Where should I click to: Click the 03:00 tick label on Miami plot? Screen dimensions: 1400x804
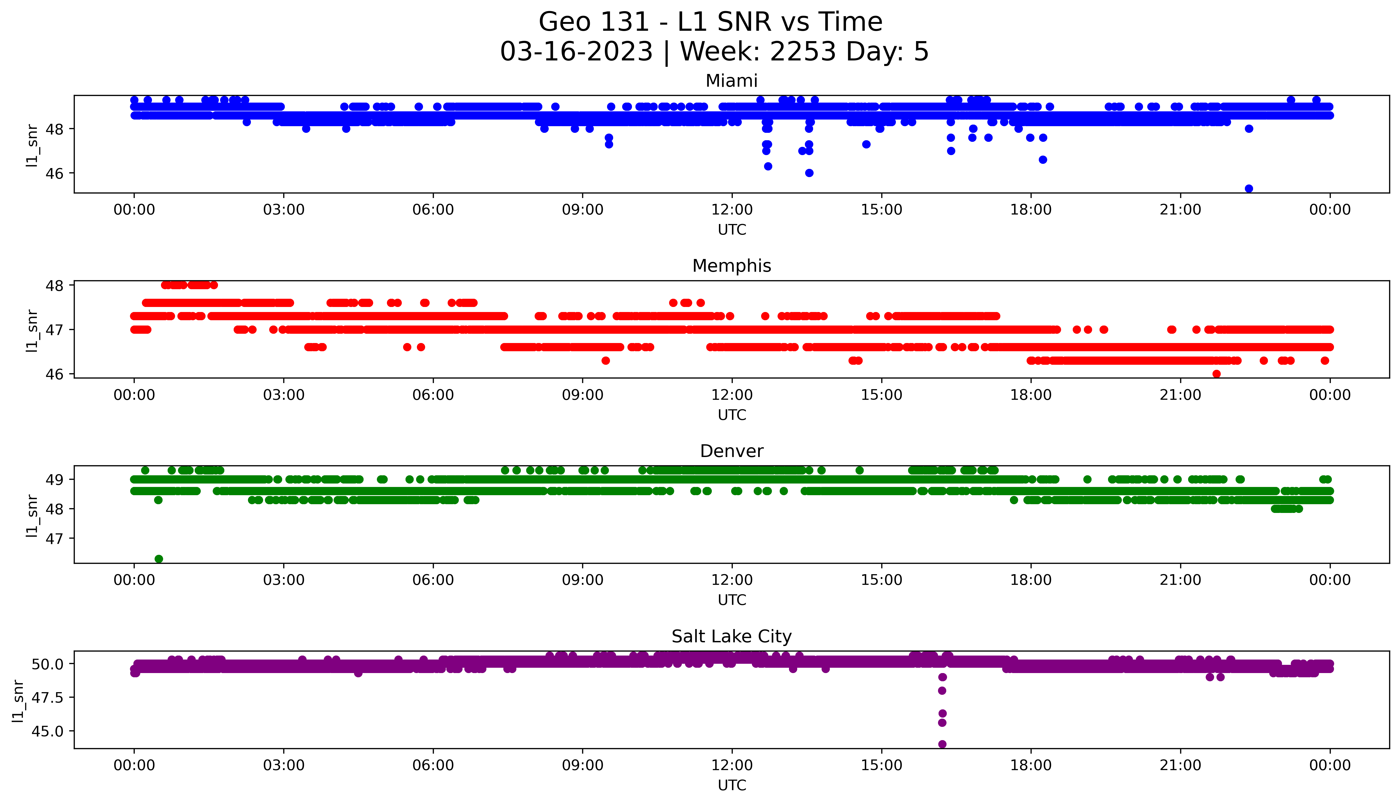[x=283, y=210]
